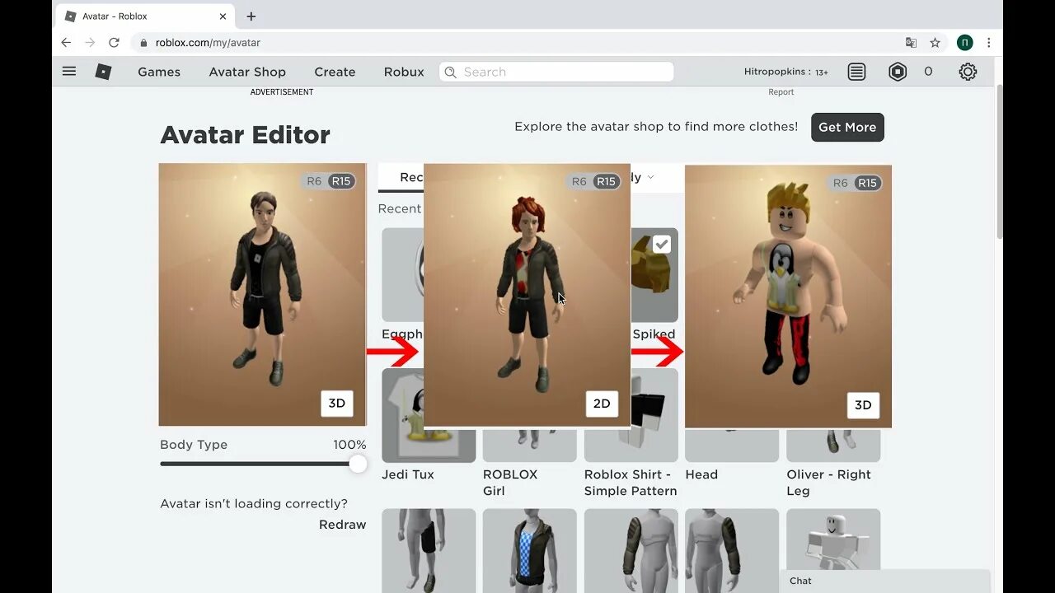Image resolution: width=1055 pixels, height=593 pixels.
Task: Open a new browser tab with plus
Action: 251,16
